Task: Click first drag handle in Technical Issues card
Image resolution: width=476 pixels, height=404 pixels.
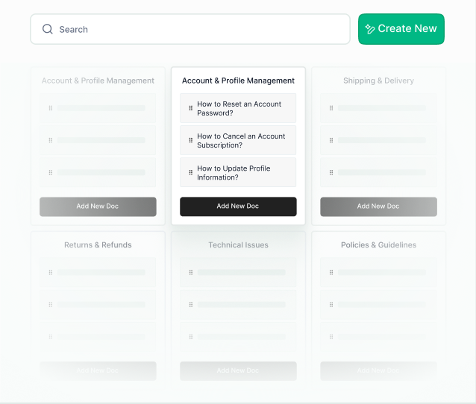Action: pos(191,272)
